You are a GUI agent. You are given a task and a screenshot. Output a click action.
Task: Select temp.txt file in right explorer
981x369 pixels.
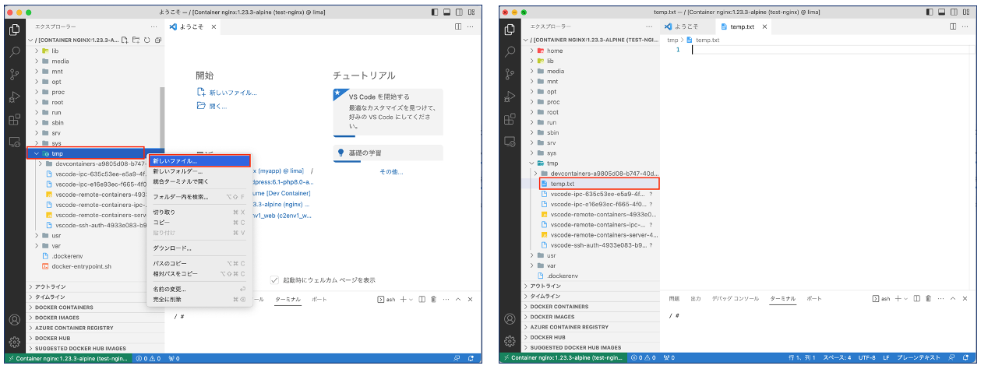(599, 184)
